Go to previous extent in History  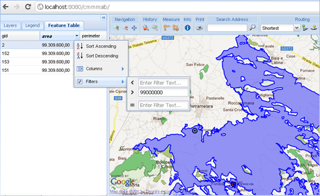tap(146, 28)
